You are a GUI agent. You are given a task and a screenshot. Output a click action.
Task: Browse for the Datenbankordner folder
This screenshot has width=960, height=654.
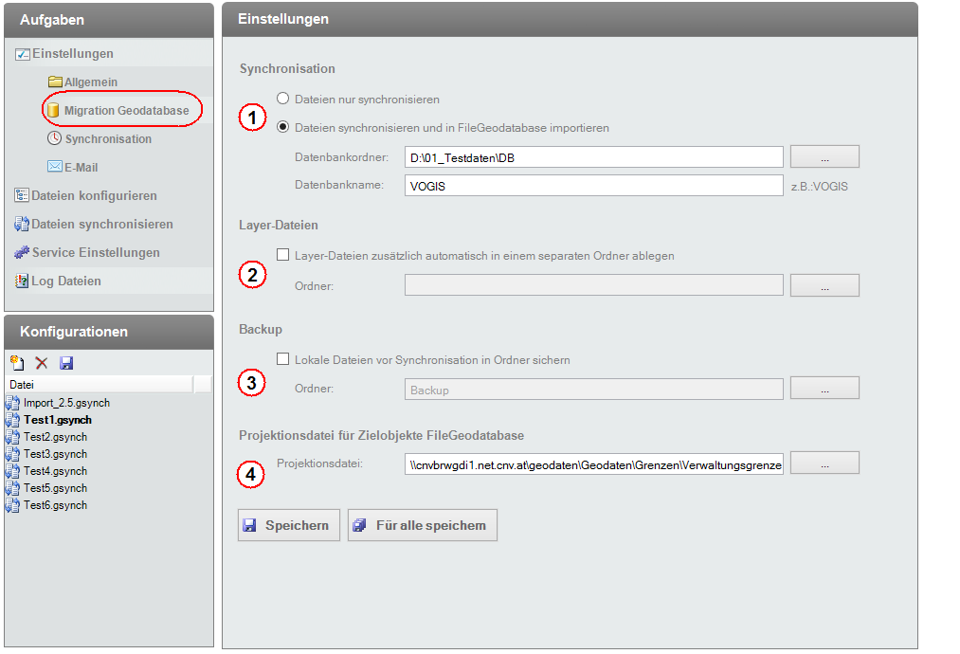[824, 156]
